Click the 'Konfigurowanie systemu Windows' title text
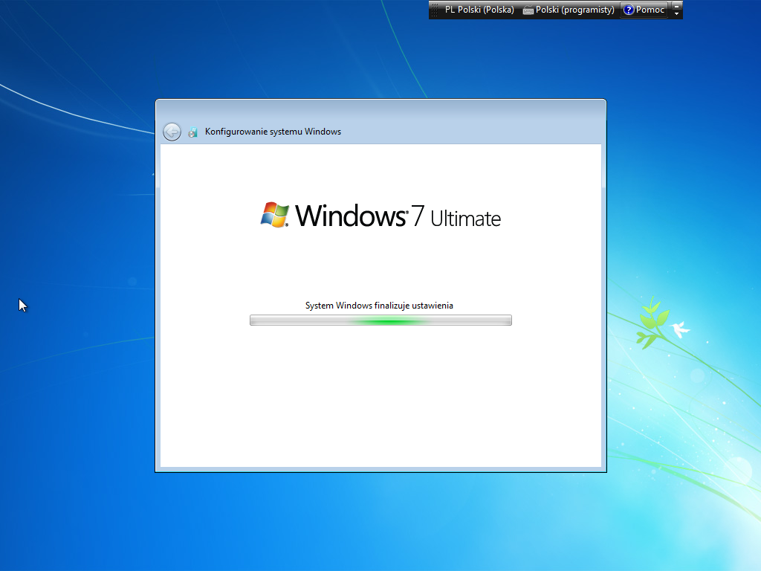 [x=273, y=132]
